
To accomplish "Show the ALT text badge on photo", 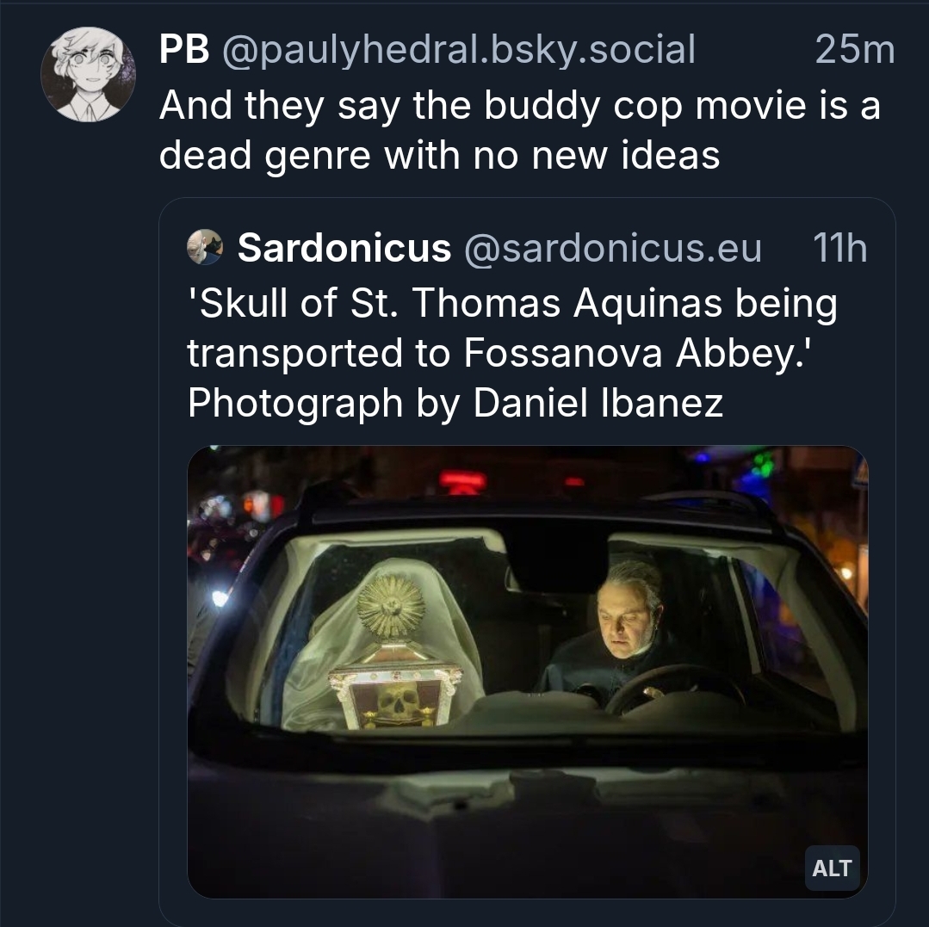I will pyautogui.click(x=831, y=868).
